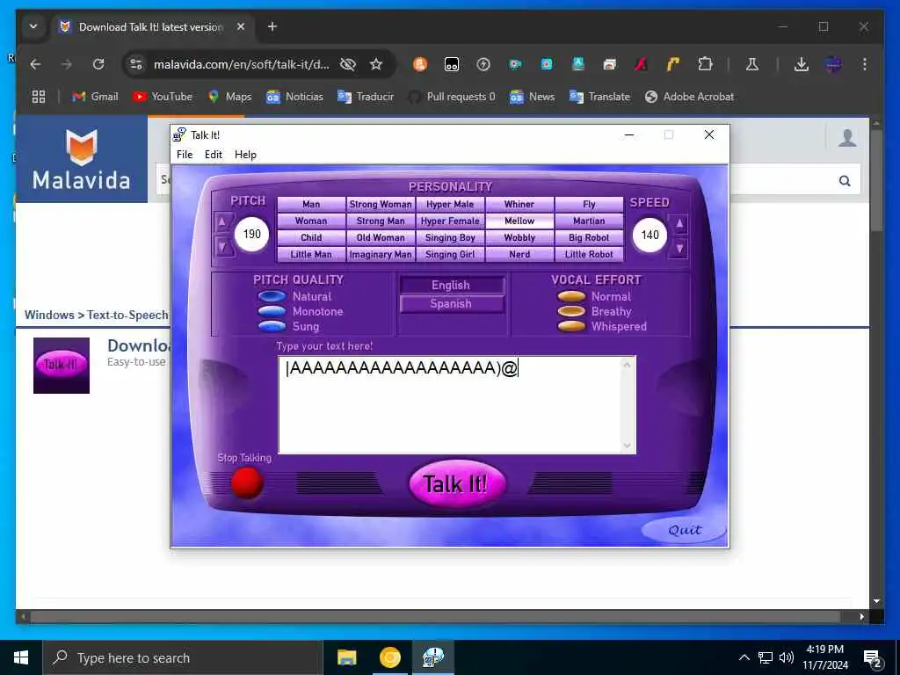Choose the Child voice personality
This screenshot has width=900, height=675.
click(311, 237)
